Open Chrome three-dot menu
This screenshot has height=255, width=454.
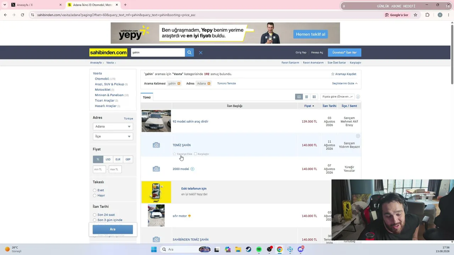(x=449, y=15)
